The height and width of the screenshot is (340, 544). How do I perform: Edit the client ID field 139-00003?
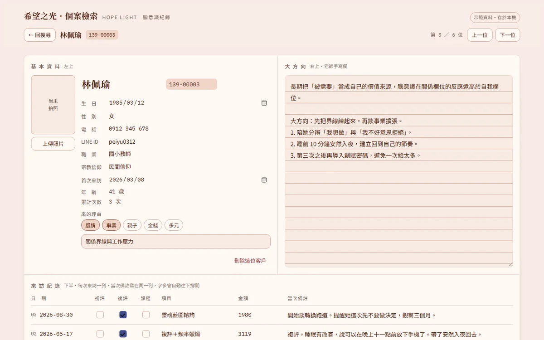[191, 84]
